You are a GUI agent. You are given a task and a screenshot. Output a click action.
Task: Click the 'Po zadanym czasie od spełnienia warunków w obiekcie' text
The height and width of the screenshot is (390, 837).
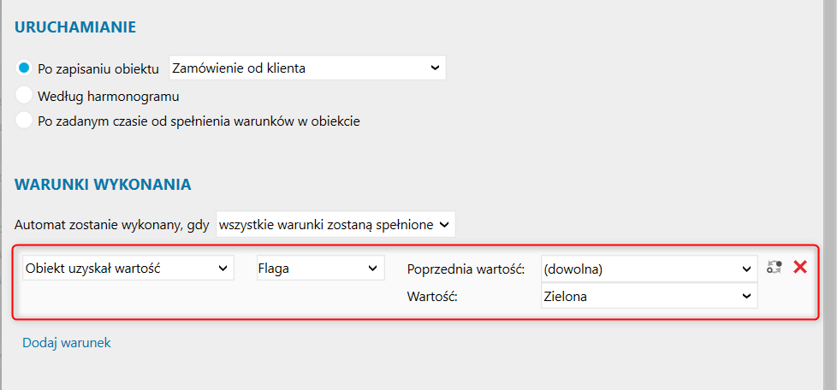tap(199, 121)
